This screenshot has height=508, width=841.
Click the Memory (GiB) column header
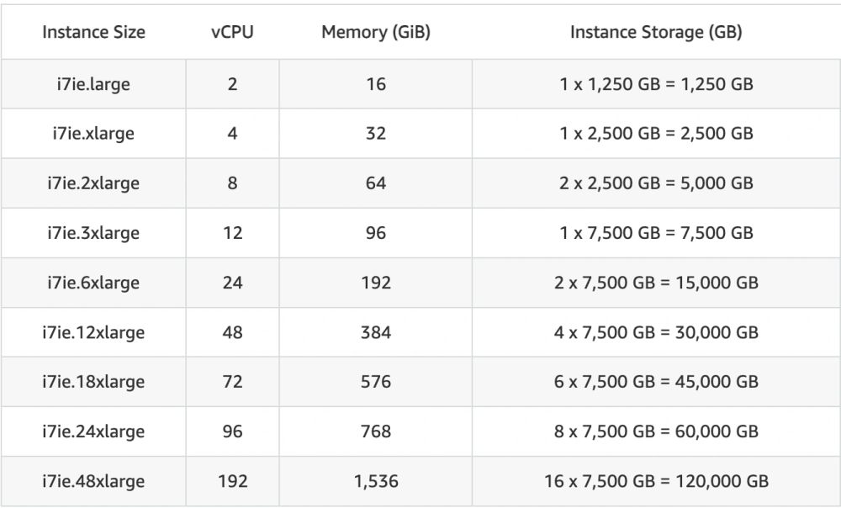pyautogui.click(x=375, y=32)
